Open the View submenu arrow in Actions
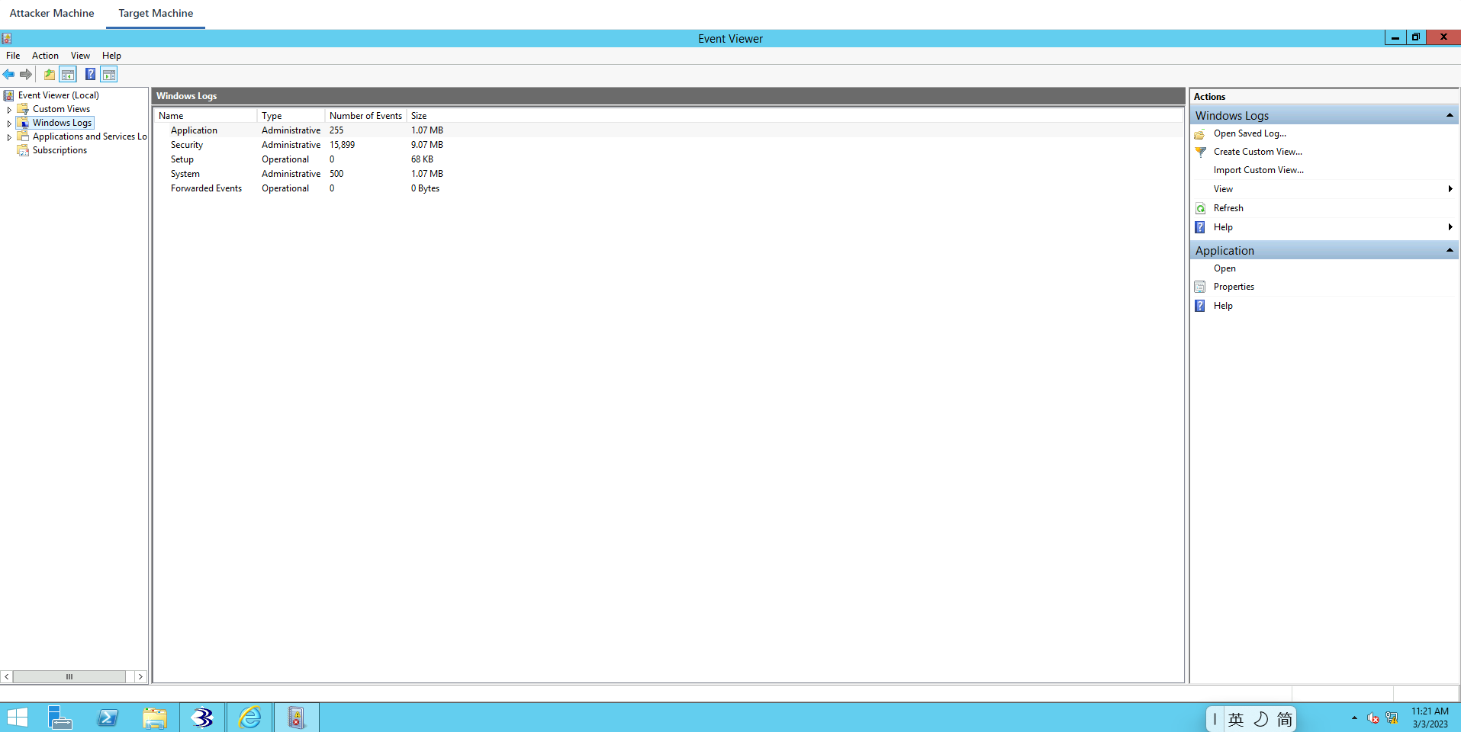The height and width of the screenshot is (732, 1461). coord(1450,189)
